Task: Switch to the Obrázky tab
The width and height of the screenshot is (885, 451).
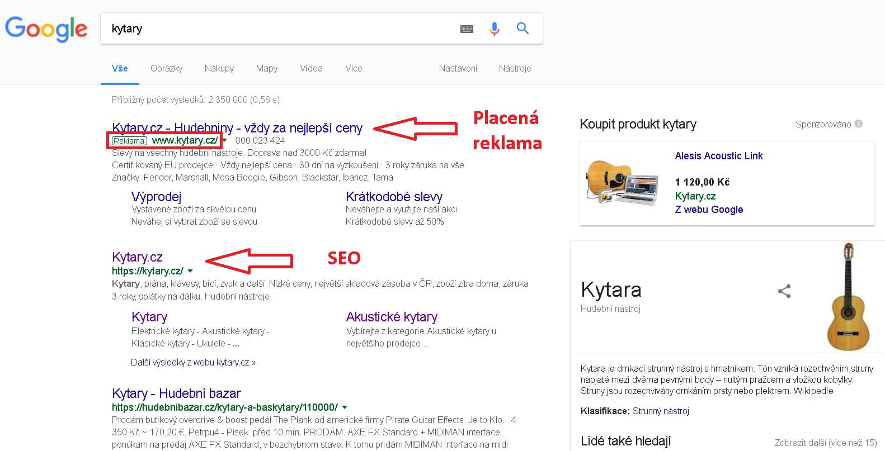Action: tap(166, 68)
